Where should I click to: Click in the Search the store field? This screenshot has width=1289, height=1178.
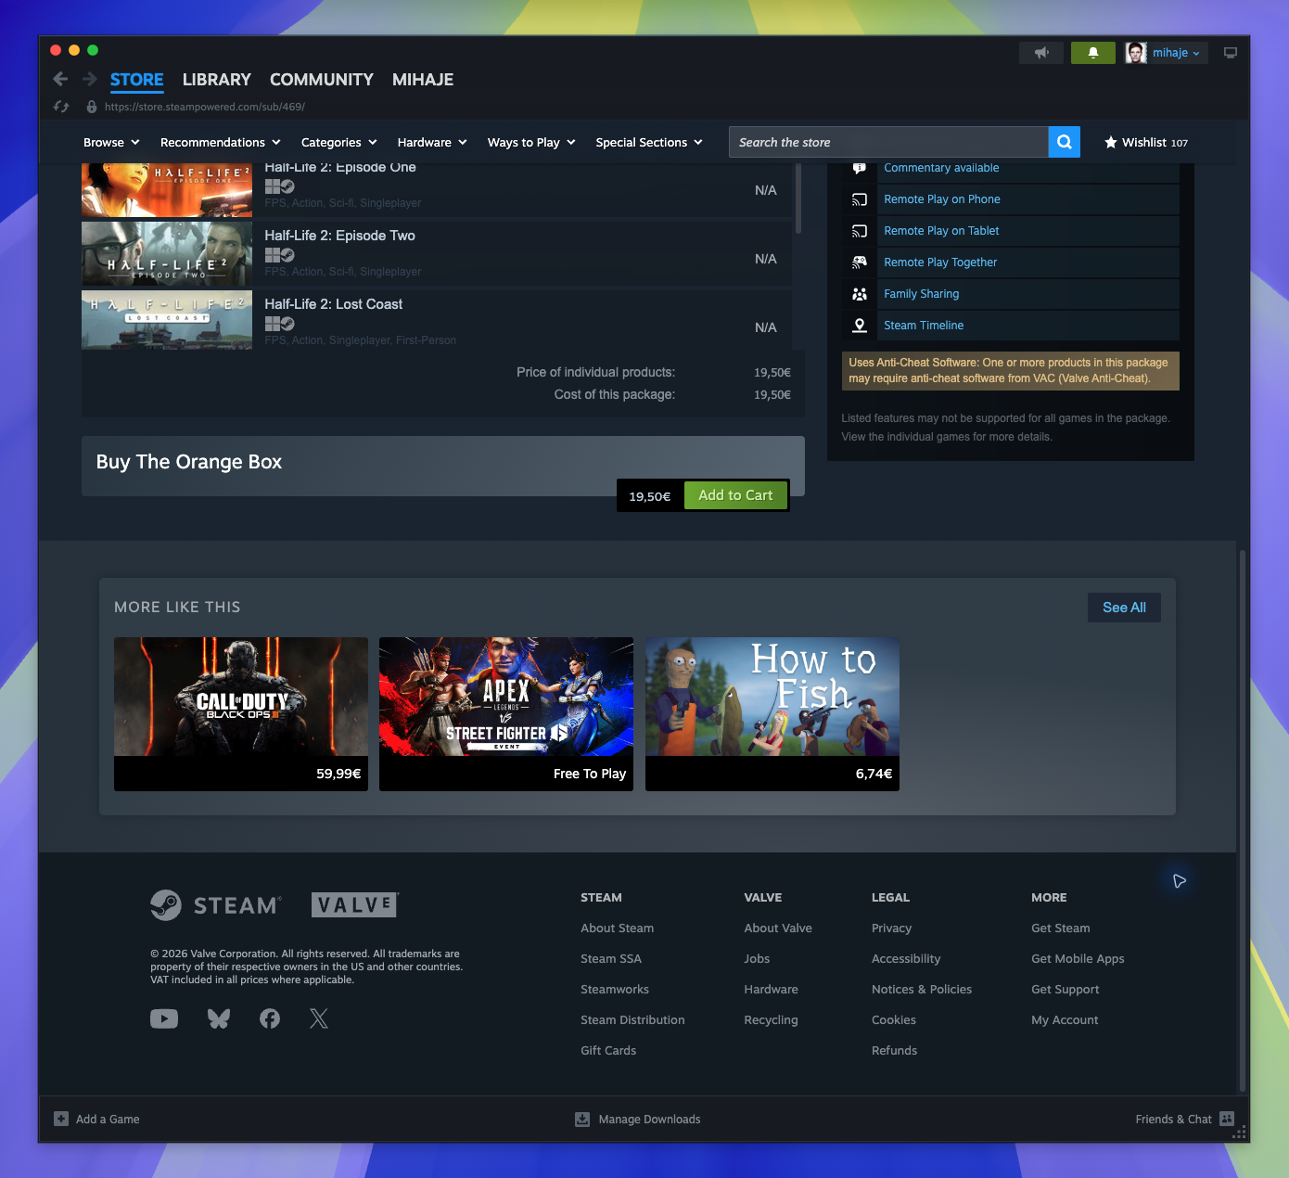pyautogui.click(x=888, y=142)
